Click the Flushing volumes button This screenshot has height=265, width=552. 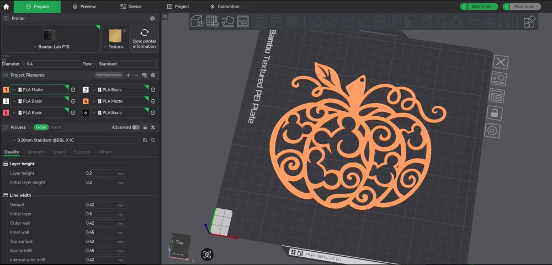coord(108,75)
